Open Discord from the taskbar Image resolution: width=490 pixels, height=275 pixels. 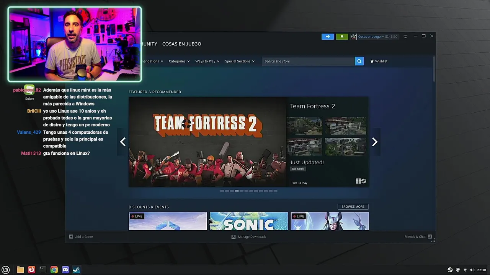coord(65,270)
